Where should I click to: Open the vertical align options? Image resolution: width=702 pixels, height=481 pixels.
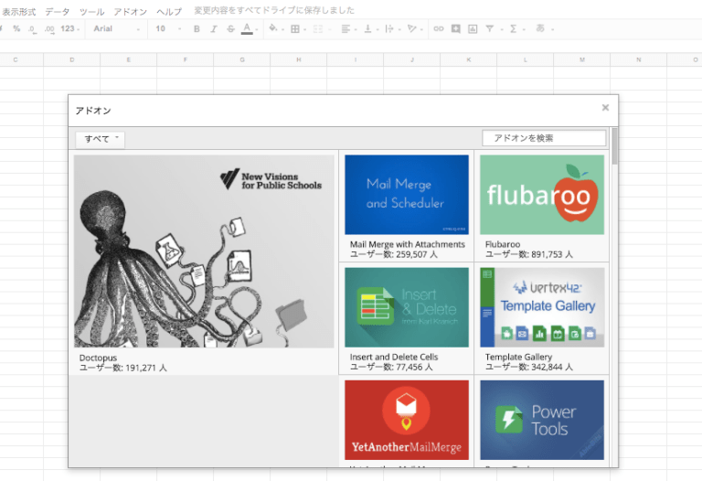(x=371, y=28)
